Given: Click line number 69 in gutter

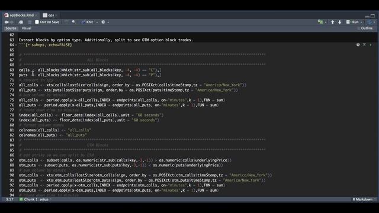Looking at the screenshot, I should point(12,70).
